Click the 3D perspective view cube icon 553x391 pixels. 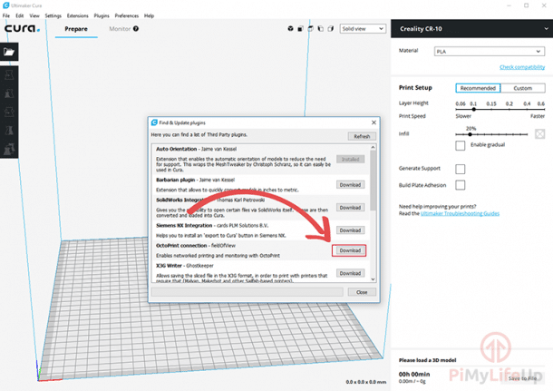click(x=289, y=29)
